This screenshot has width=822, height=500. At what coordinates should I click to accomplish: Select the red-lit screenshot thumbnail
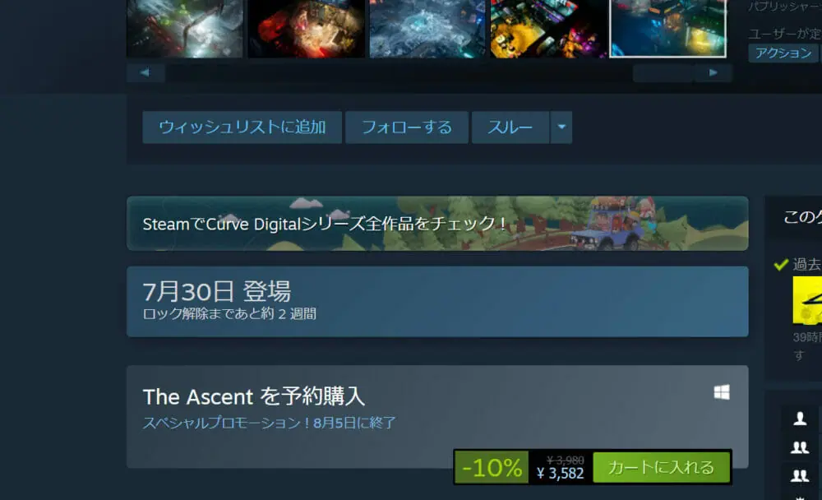(306, 29)
